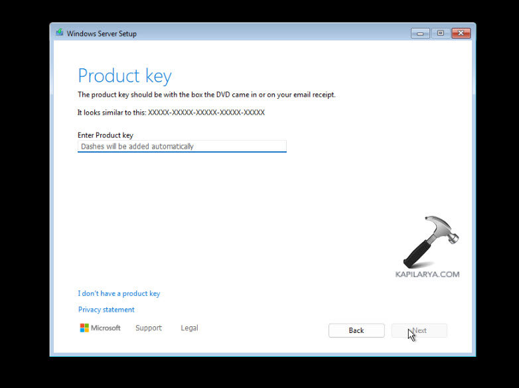The image size is (519, 388).
Task: Close the Windows Server Setup dialog
Action: [x=461, y=33]
